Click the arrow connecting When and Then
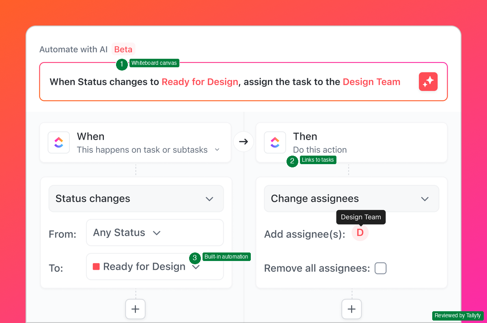 click(243, 141)
